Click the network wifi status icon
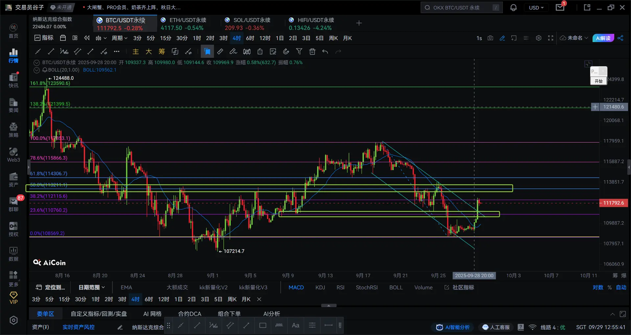This screenshot has height=335, width=631. coord(532,327)
